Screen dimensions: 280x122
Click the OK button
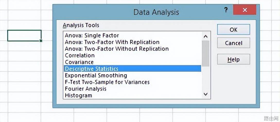233,29
